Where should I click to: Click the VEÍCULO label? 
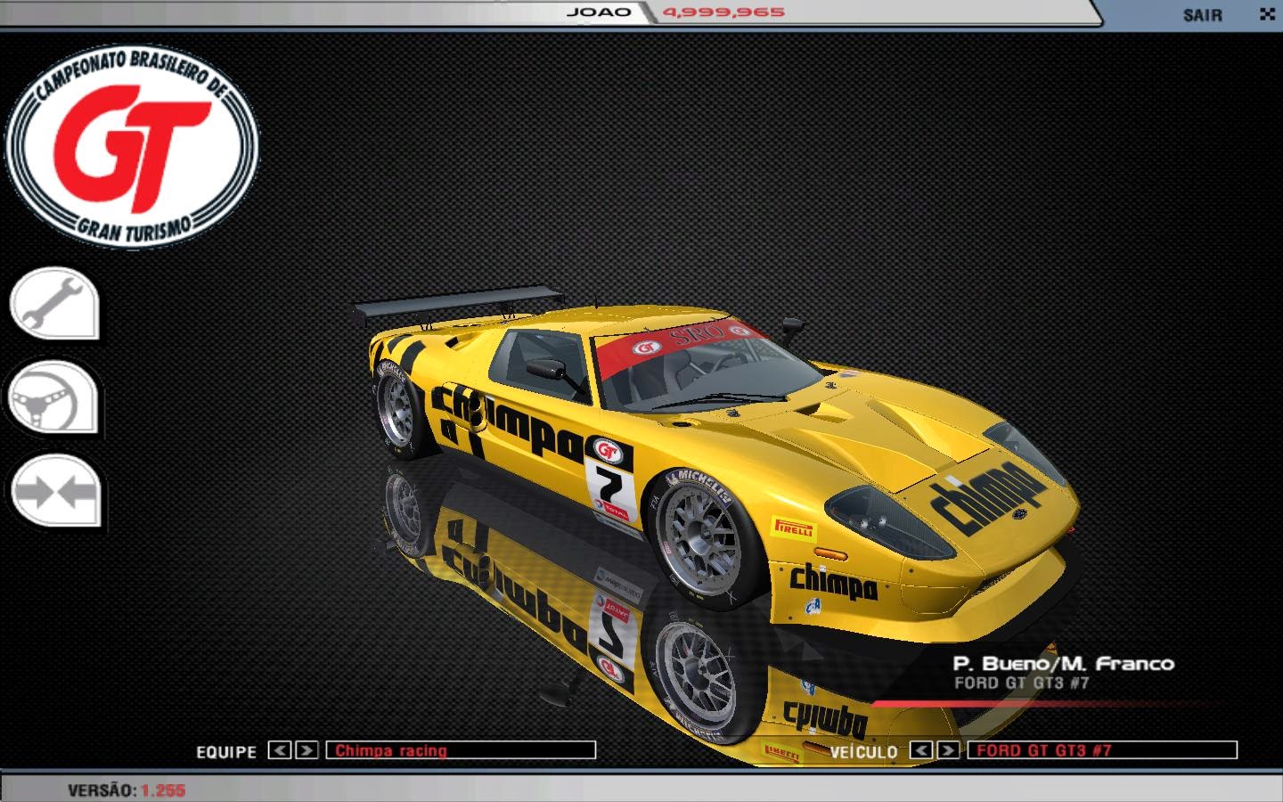(x=863, y=752)
